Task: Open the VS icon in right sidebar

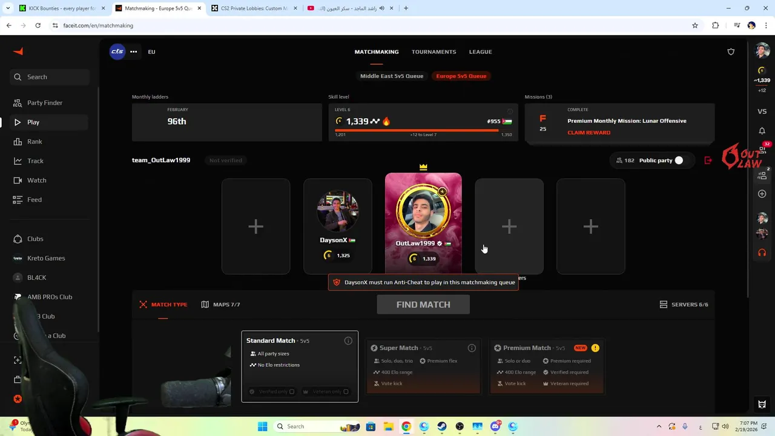Action: 762,111
